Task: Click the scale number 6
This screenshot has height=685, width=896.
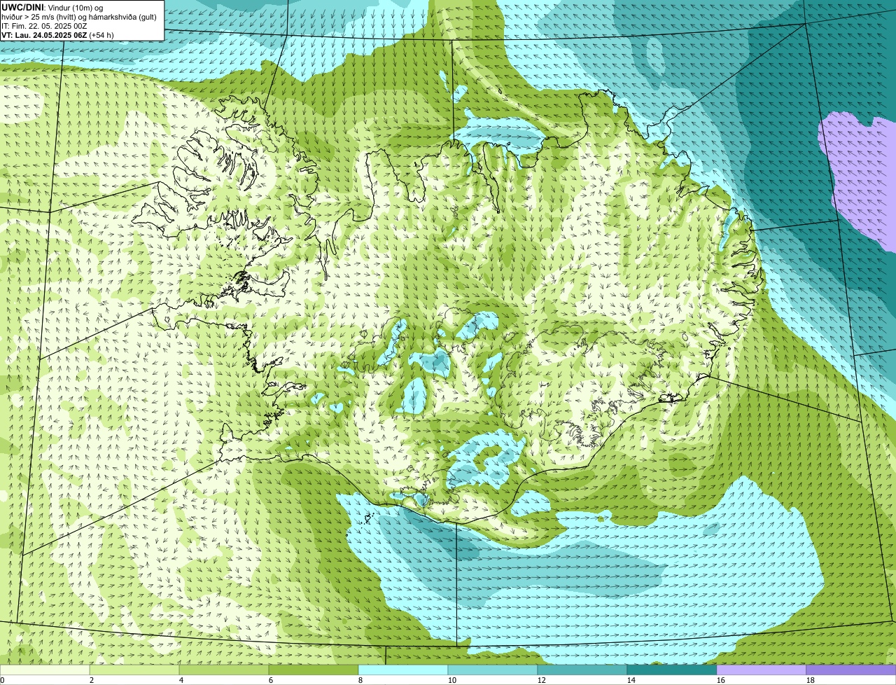Action: coord(271,680)
